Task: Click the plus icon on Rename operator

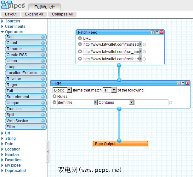Action: click(43, 49)
